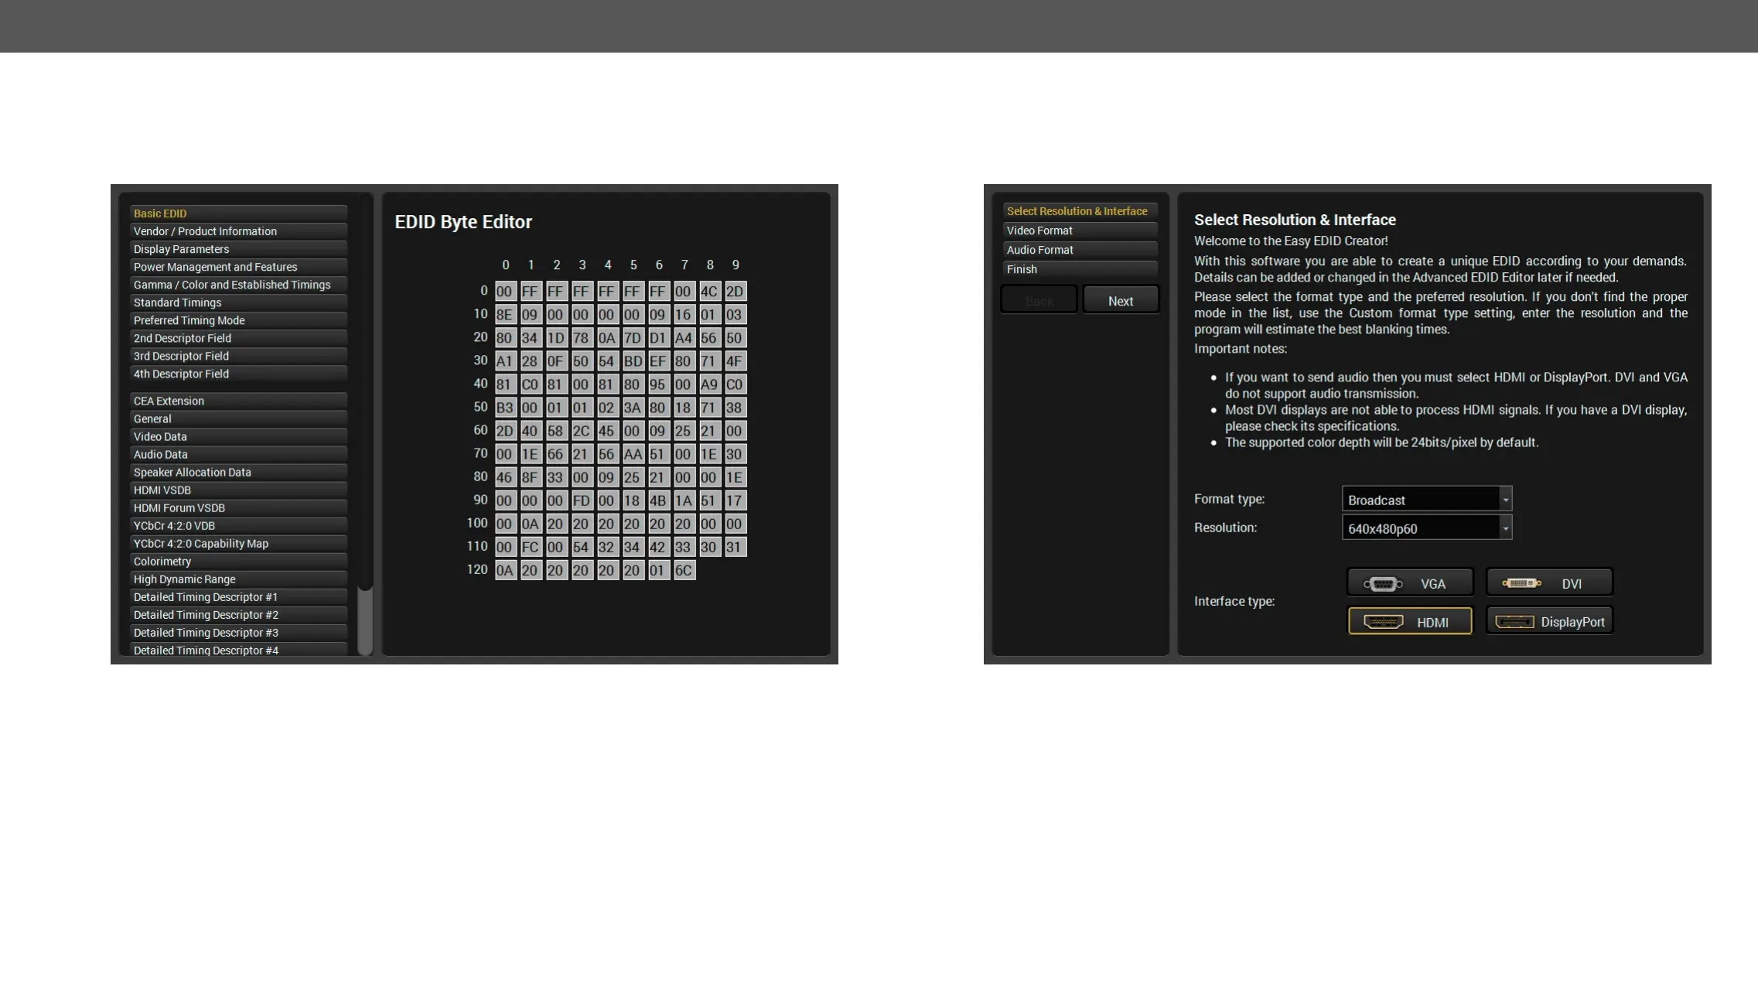Expand the Resolution dropdown showing 640x480p60
1758x987 pixels.
(x=1426, y=528)
